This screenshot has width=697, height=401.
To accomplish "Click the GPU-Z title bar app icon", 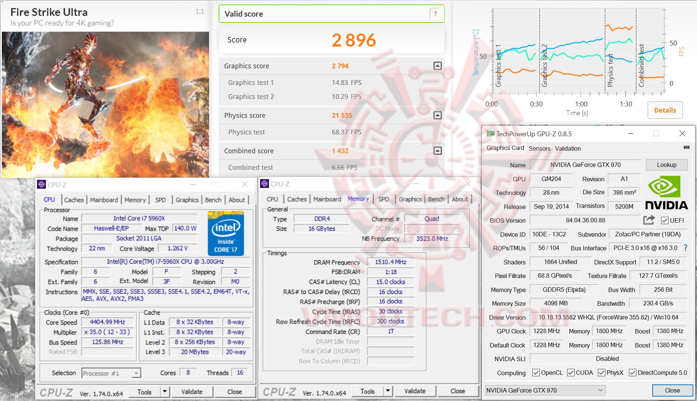I will pos(490,134).
